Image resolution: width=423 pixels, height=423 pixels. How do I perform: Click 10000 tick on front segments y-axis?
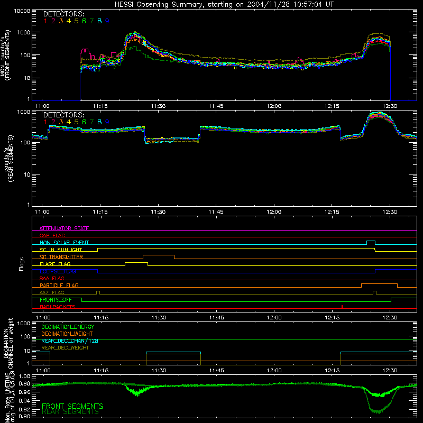click(22, 11)
